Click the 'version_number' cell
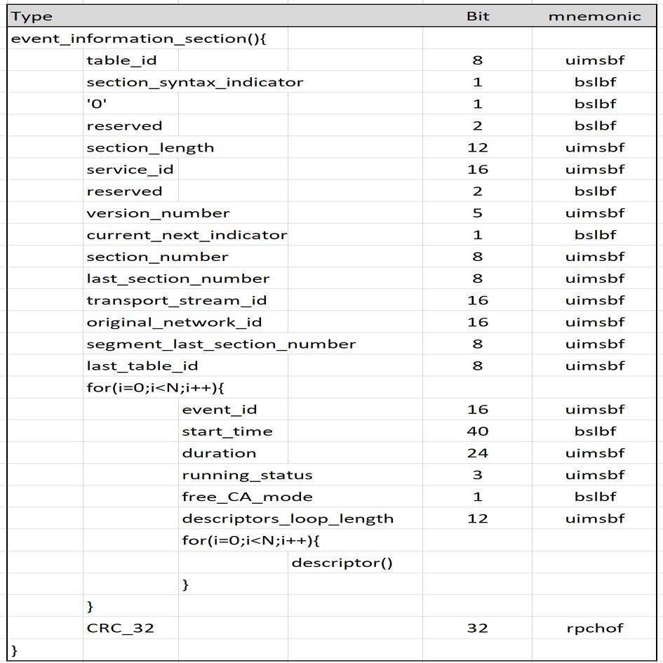663x663 pixels. click(x=158, y=213)
